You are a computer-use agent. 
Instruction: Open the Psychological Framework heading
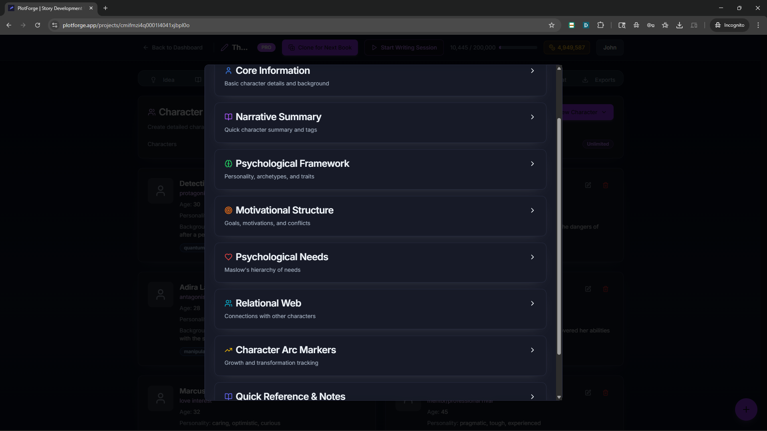point(292,164)
